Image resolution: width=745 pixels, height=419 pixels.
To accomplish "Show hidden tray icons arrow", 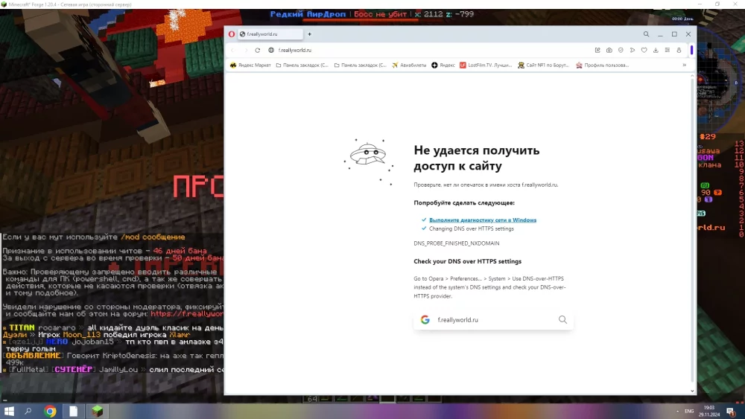I will coord(677,412).
